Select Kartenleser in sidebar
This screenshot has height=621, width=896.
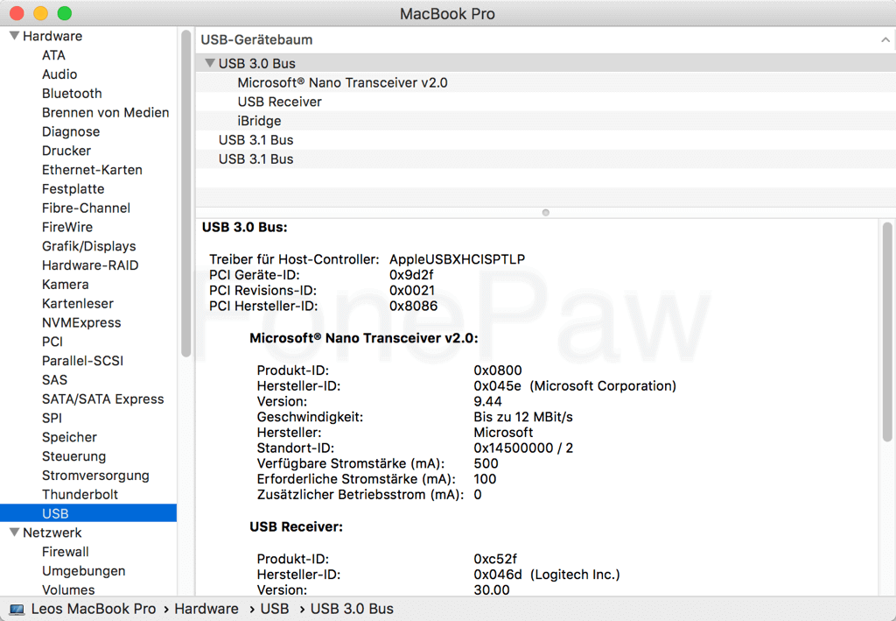point(78,304)
